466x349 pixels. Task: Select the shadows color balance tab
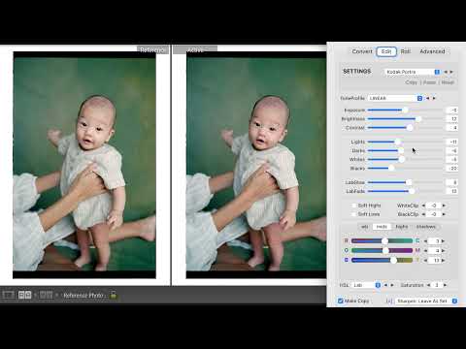pos(425,227)
